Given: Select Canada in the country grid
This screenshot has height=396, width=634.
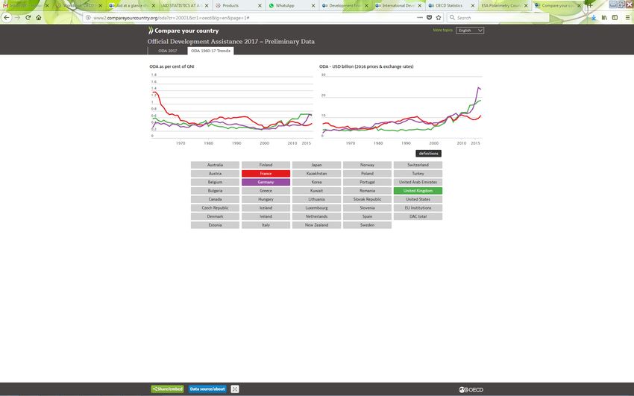Looking at the screenshot, I should (215, 199).
